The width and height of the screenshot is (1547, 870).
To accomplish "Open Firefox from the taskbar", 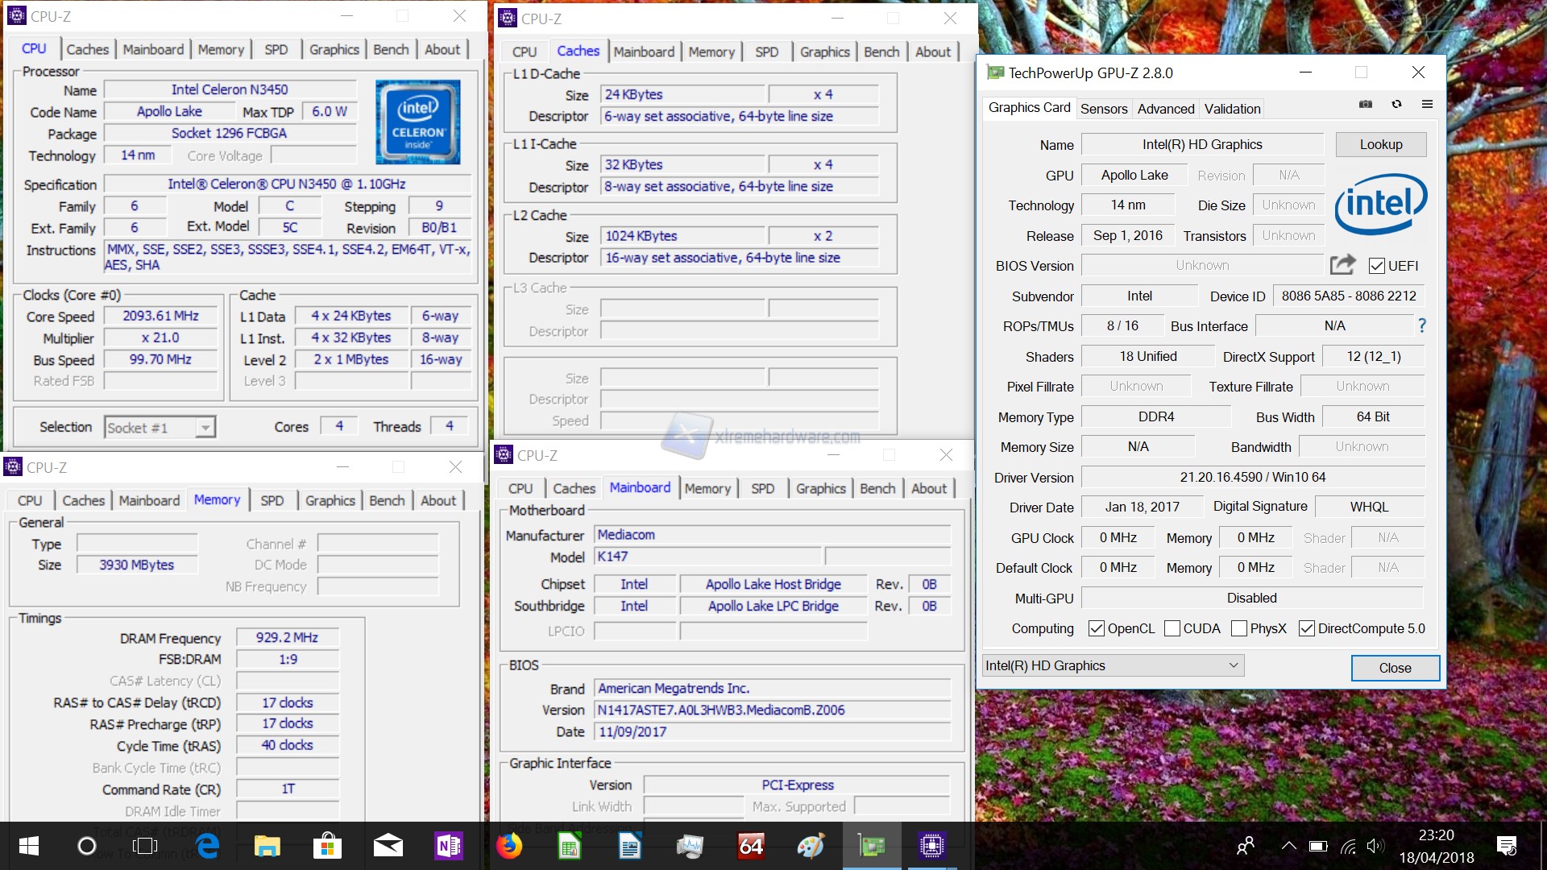I will 509,846.
